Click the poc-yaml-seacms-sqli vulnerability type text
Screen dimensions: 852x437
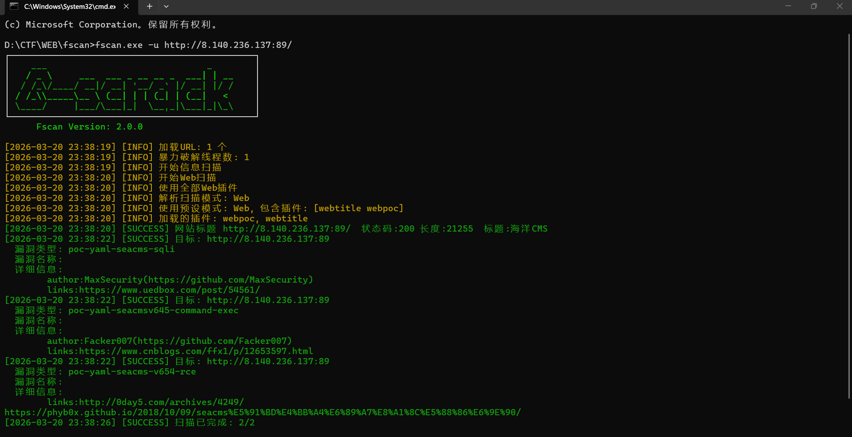click(x=121, y=249)
